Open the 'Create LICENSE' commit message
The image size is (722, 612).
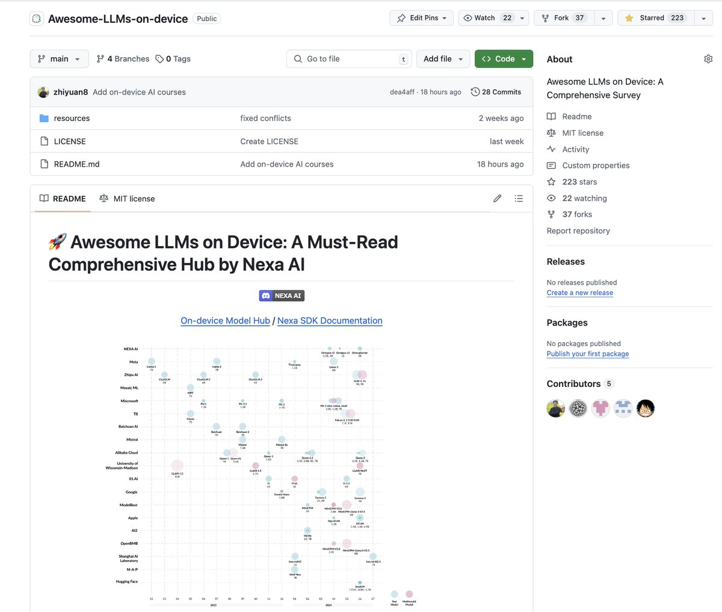tap(269, 141)
